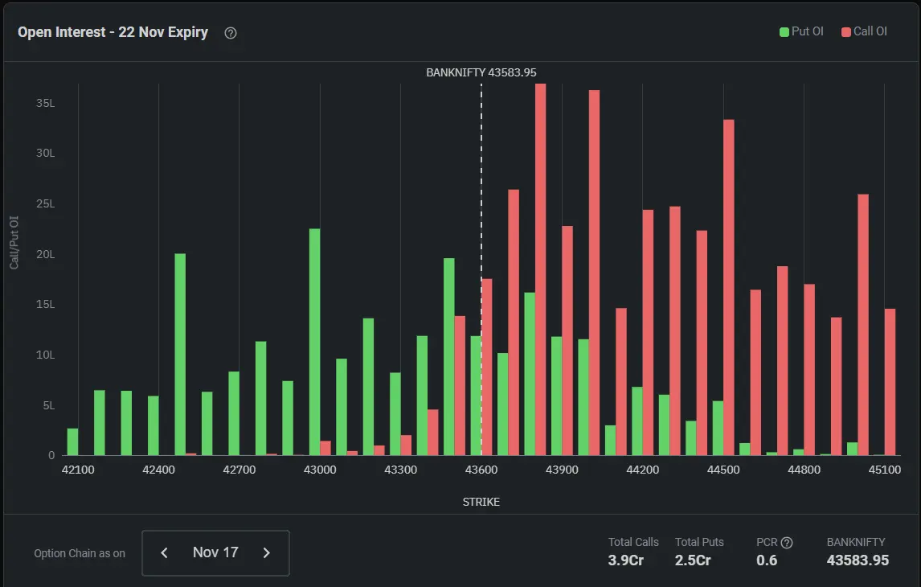Image resolution: width=921 pixels, height=587 pixels.
Task: Toggle Call OI legend series
Action: click(864, 31)
